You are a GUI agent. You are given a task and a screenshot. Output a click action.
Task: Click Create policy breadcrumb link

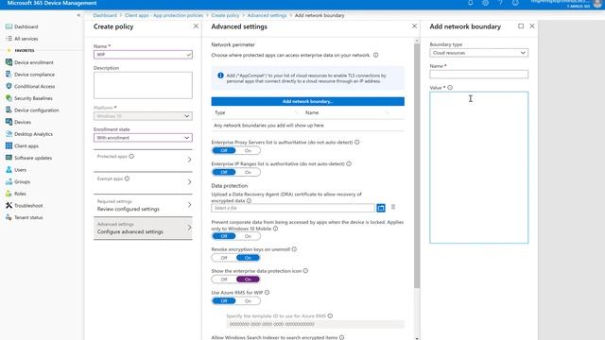[225, 15]
